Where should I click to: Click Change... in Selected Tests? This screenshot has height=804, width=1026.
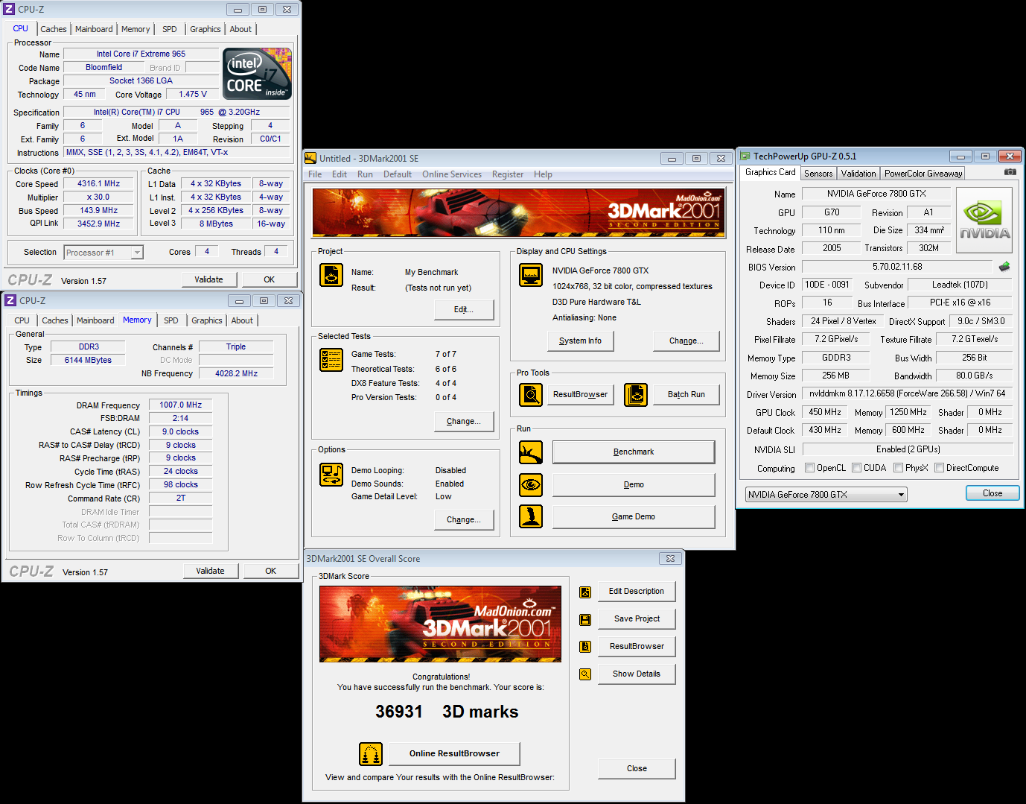464,421
